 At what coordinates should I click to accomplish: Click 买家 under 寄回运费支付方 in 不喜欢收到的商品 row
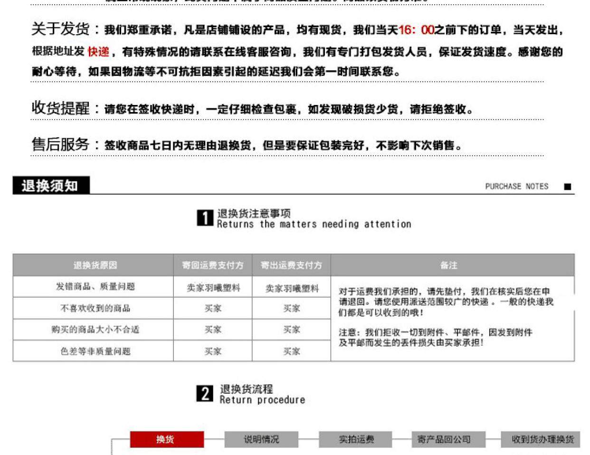pyautogui.click(x=213, y=309)
